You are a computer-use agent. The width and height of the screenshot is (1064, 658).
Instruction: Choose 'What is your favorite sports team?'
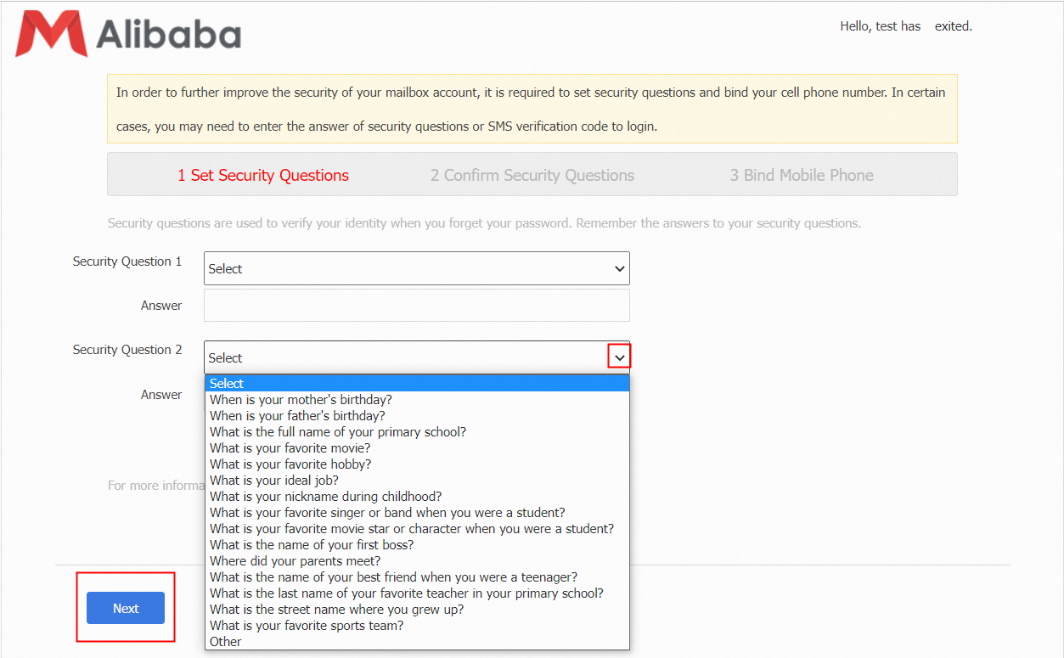click(x=307, y=626)
